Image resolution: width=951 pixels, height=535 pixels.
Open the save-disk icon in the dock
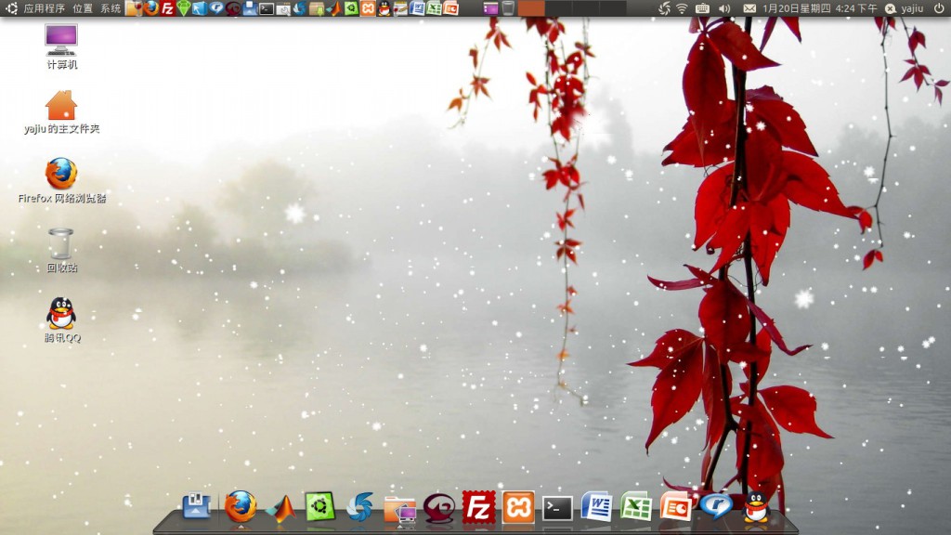(196, 506)
